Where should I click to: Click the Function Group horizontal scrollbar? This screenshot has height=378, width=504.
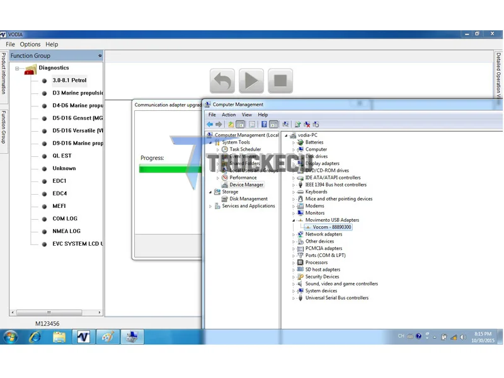click(x=56, y=312)
